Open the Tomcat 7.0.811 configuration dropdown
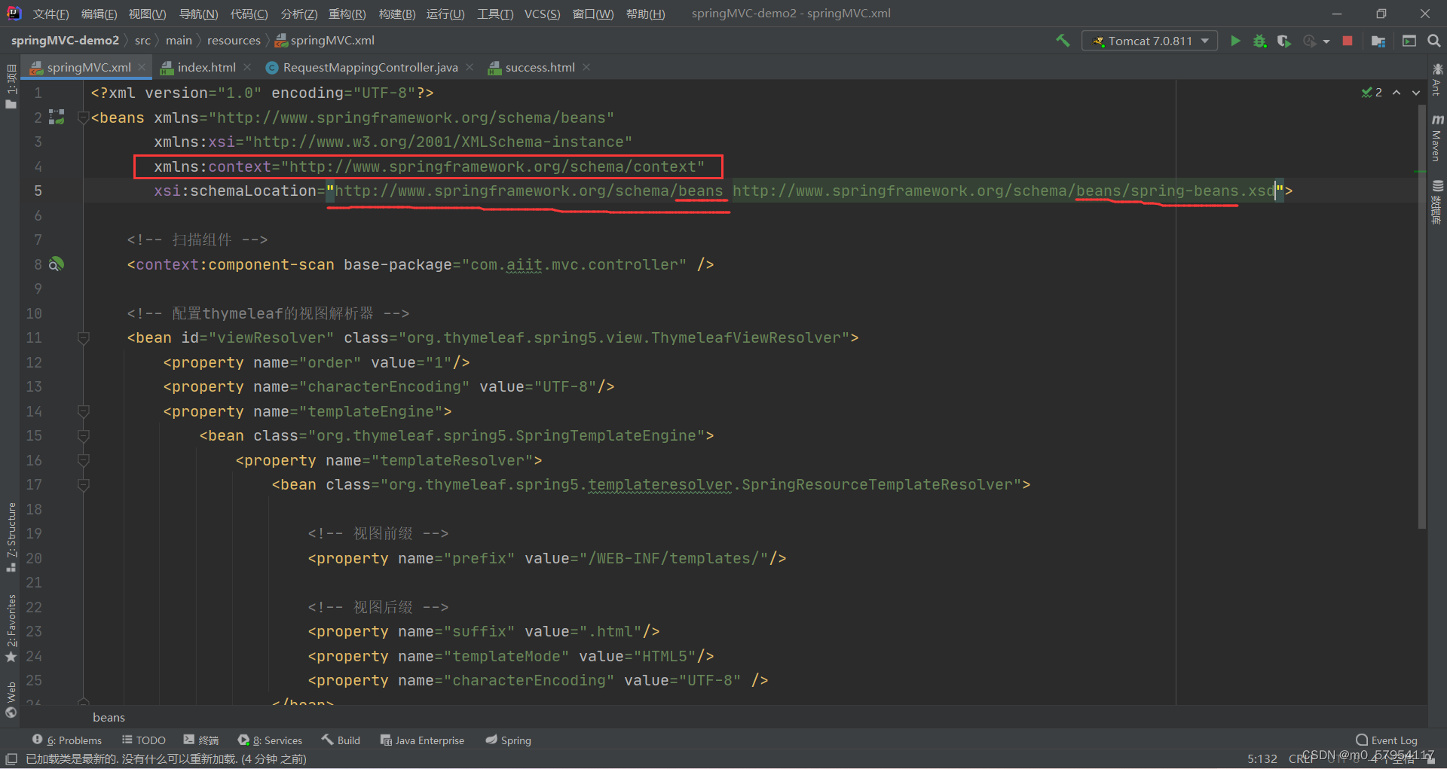The height and width of the screenshot is (769, 1447). 1149,41
